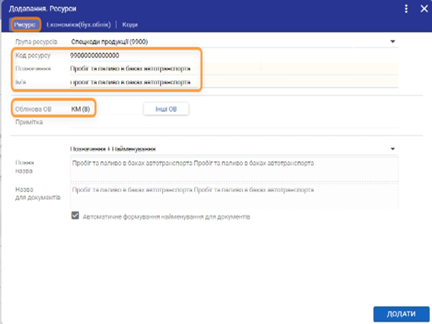Screen dimensions: 432x324
Task: Open the kebab menu in title bar
Action: [x=406, y=9]
